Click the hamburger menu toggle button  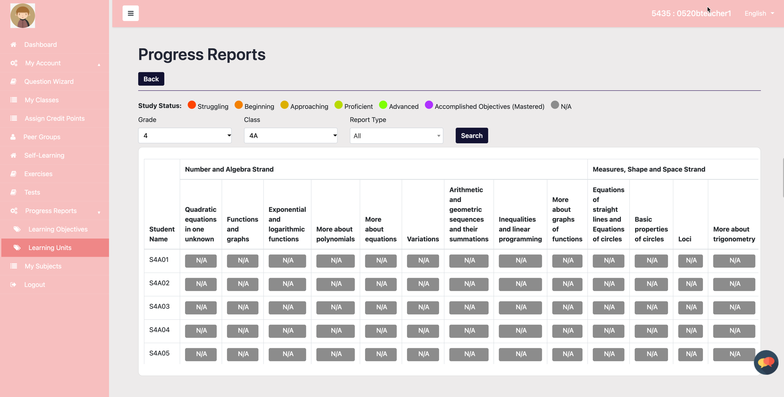[x=130, y=13]
